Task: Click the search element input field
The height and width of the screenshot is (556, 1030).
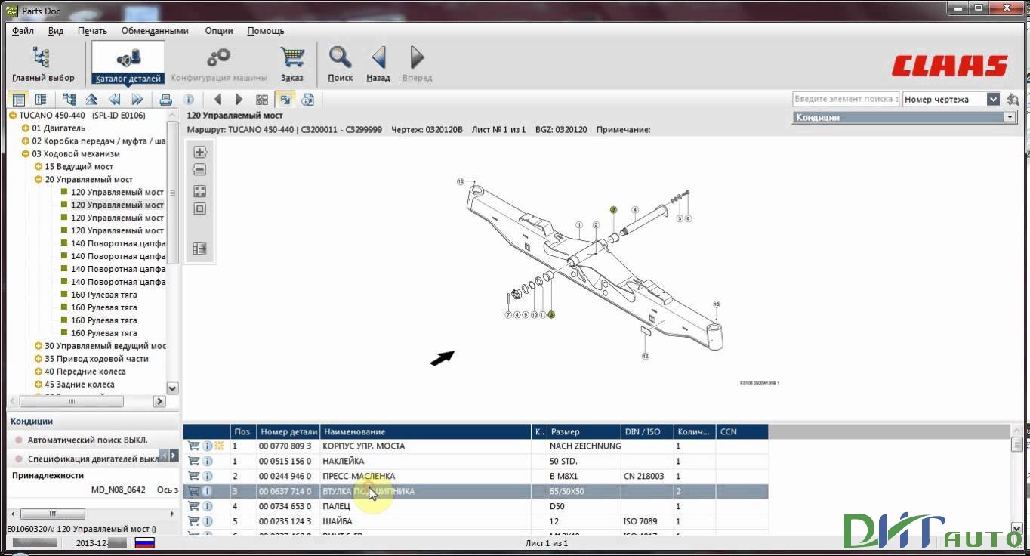Action: [x=846, y=100]
